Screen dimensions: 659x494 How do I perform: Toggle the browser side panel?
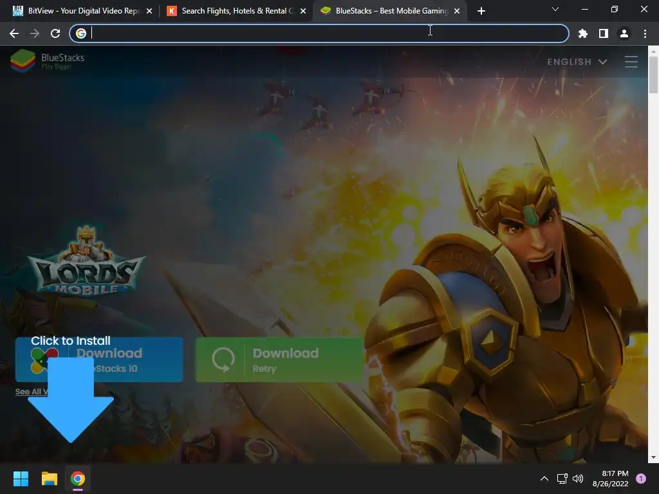pos(604,33)
